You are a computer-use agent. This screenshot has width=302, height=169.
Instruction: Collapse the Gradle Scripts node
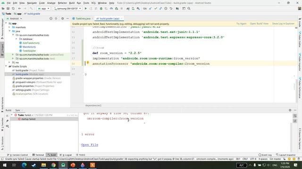pos(6,66)
